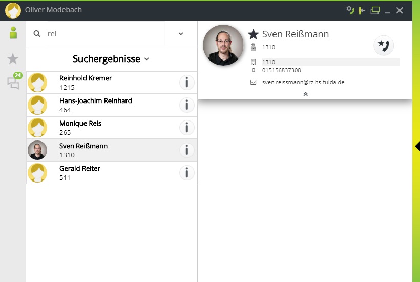Show info for Reinhold Kremer
The image size is (420, 282).
pos(187,83)
